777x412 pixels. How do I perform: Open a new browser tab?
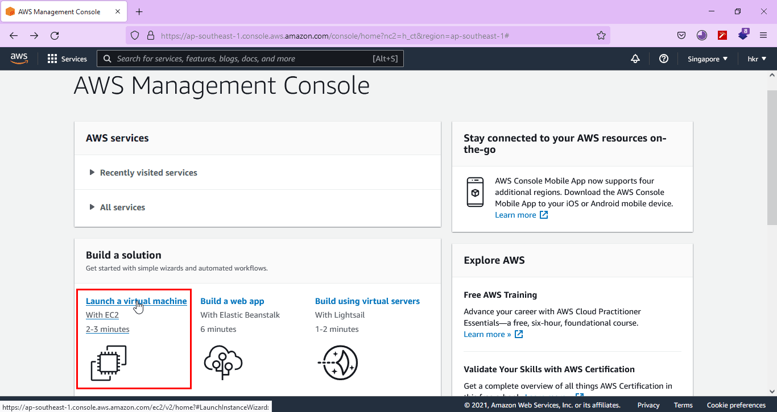point(139,11)
